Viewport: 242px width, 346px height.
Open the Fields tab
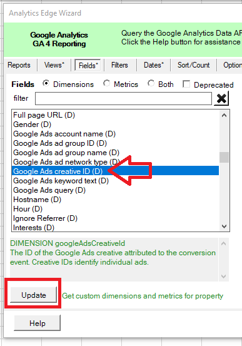point(88,65)
